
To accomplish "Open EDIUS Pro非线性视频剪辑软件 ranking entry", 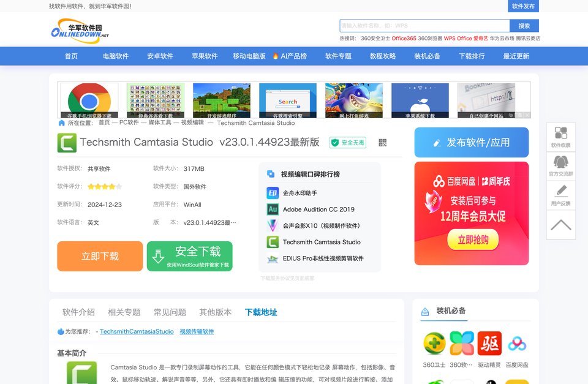I will (x=323, y=258).
